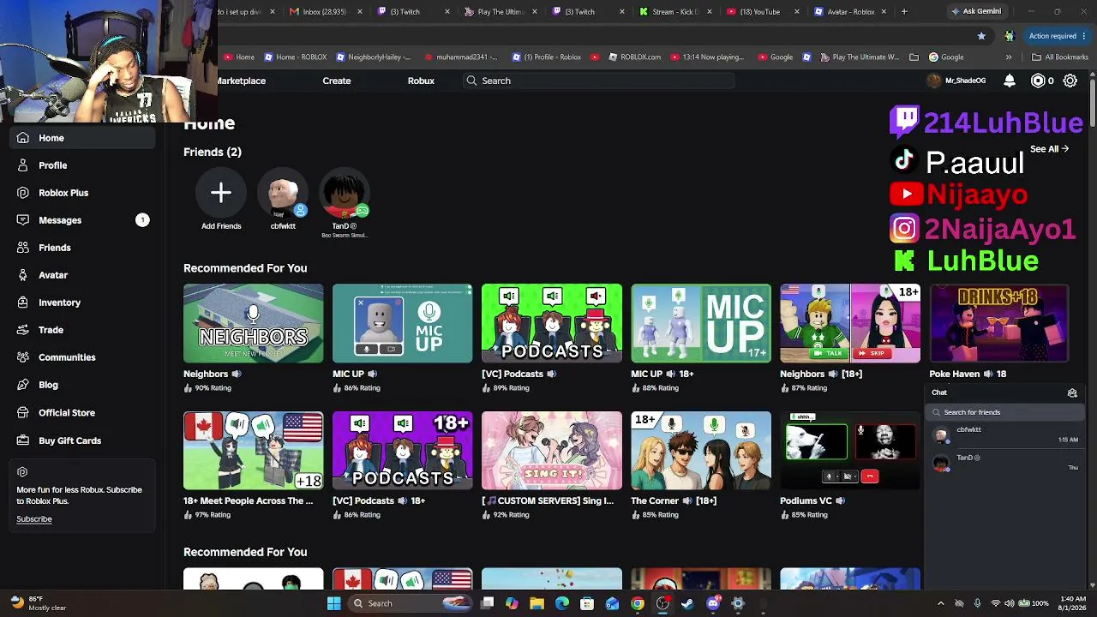
Task: Click the Add Friends plus circle
Action: [x=221, y=193]
